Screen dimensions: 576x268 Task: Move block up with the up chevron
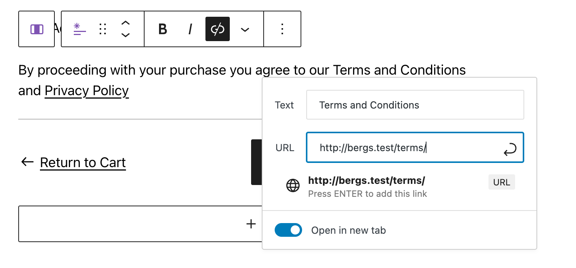pos(126,23)
